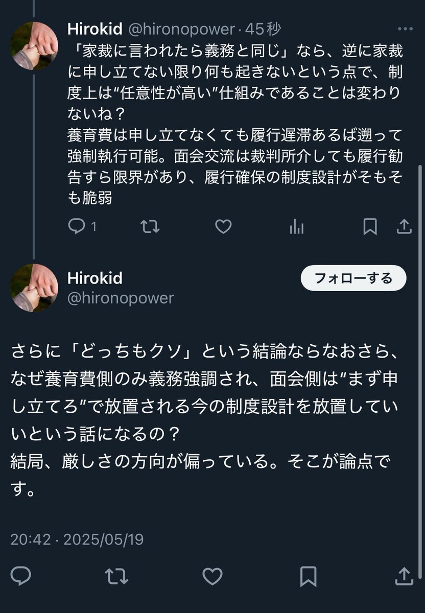Reply to the first tweet in thread
This screenshot has height=613, width=425.
click(x=77, y=226)
